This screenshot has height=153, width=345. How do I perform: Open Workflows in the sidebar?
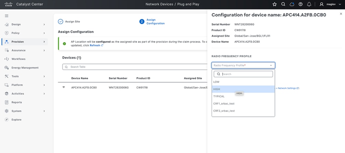point(19,59)
